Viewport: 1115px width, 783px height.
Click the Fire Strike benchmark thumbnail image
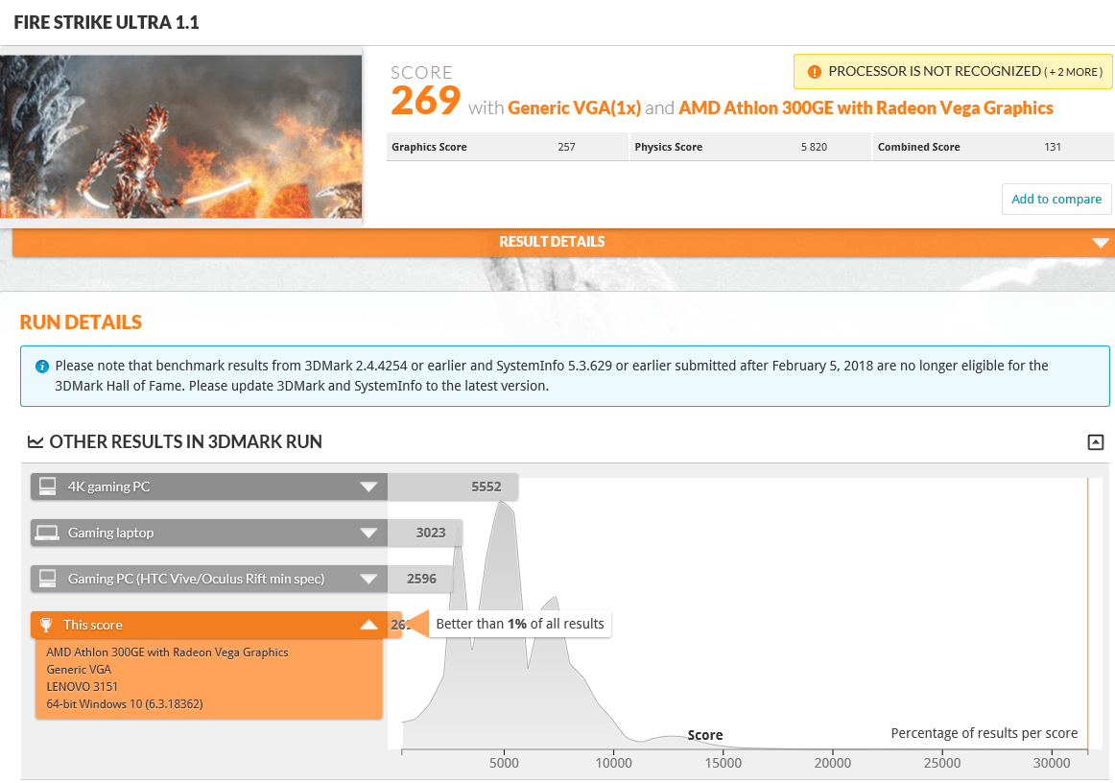coord(181,136)
